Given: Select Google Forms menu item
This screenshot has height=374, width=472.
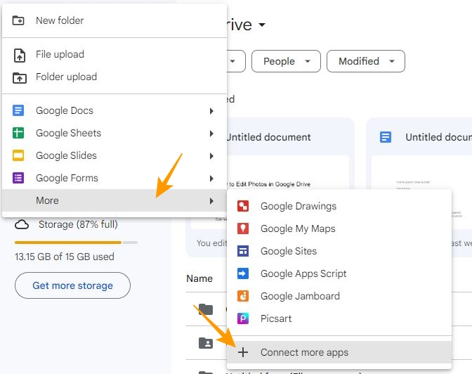Looking at the screenshot, I should (x=114, y=178).
